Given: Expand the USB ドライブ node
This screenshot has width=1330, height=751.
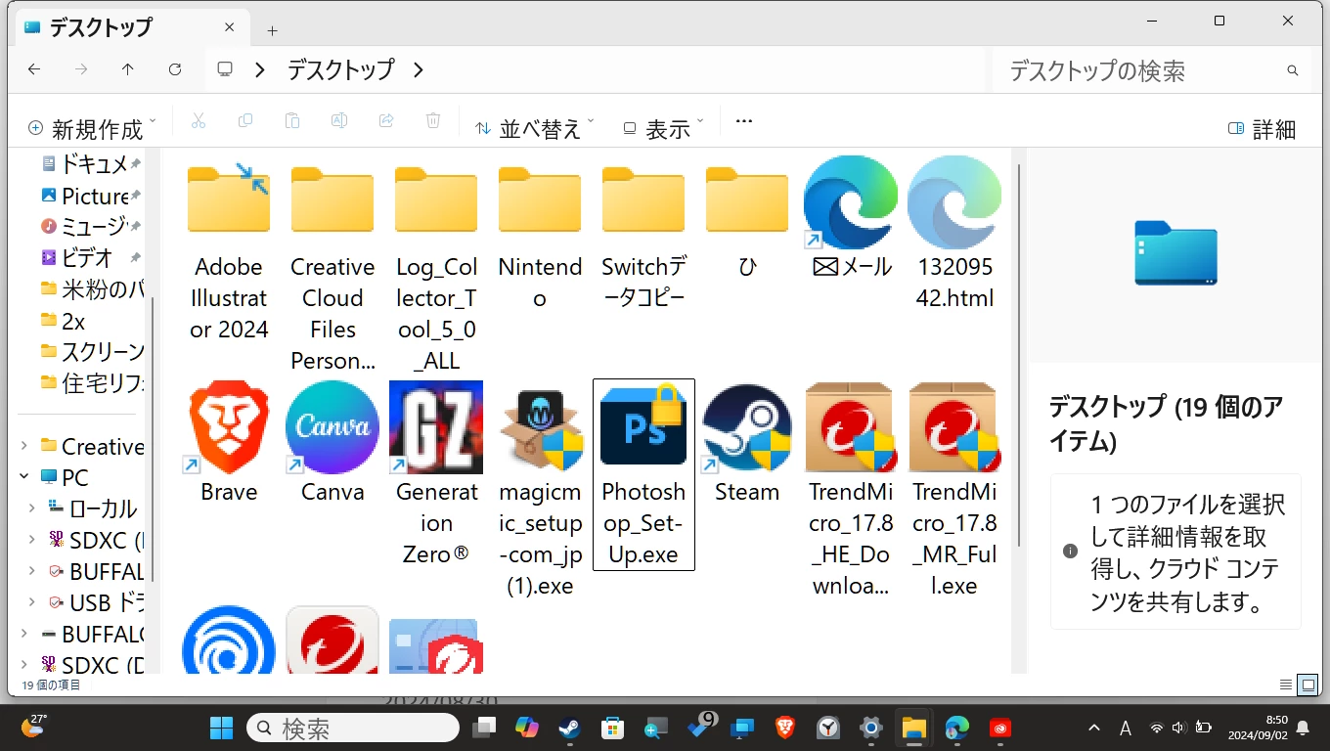Looking at the screenshot, I should (x=32, y=602).
